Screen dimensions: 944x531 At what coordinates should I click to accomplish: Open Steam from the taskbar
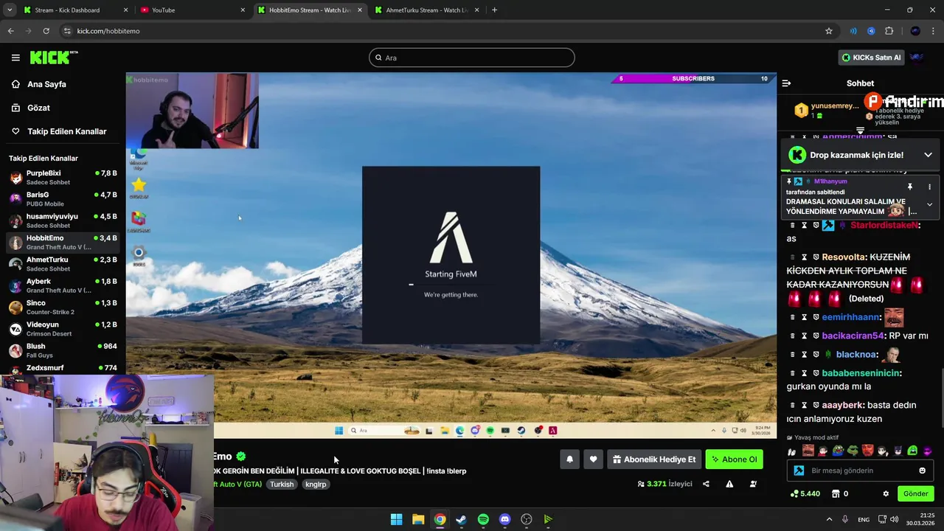click(x=461, y=519)
